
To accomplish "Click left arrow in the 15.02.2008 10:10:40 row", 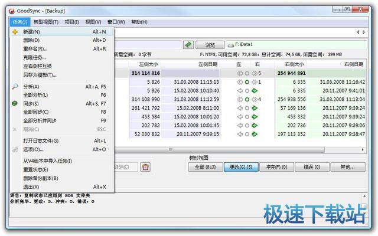I will (x=240, y=91).
